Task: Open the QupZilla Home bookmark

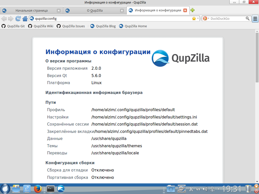Action: (x=133, y=26)
